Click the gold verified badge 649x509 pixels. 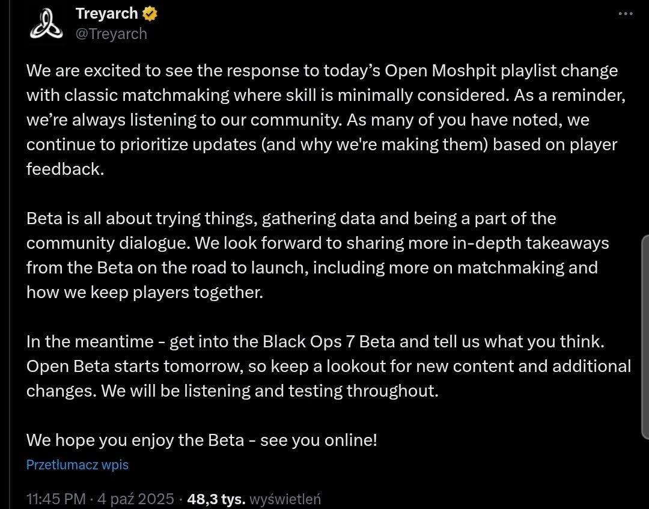click(150, 13)
